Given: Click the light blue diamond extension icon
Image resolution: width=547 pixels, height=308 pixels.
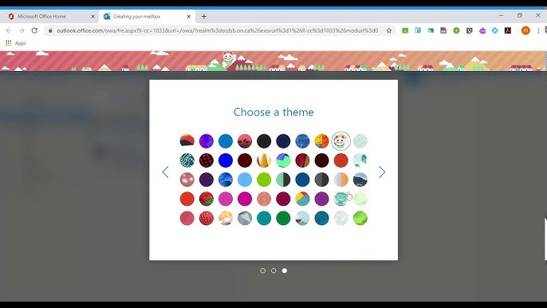Looking at the screenshot, I should 494,31.
